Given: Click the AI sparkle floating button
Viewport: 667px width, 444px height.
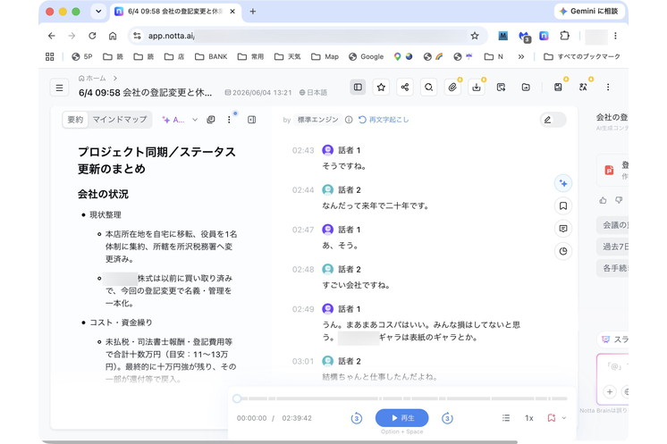Looking at the screenshot, I should [563, 183].
